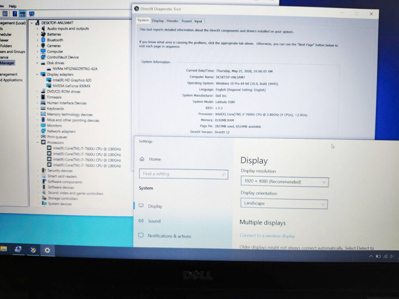Click the Storage controllers category icon
Screen dimensions: 399x299
pyautogui.click(x=44, y=198)
